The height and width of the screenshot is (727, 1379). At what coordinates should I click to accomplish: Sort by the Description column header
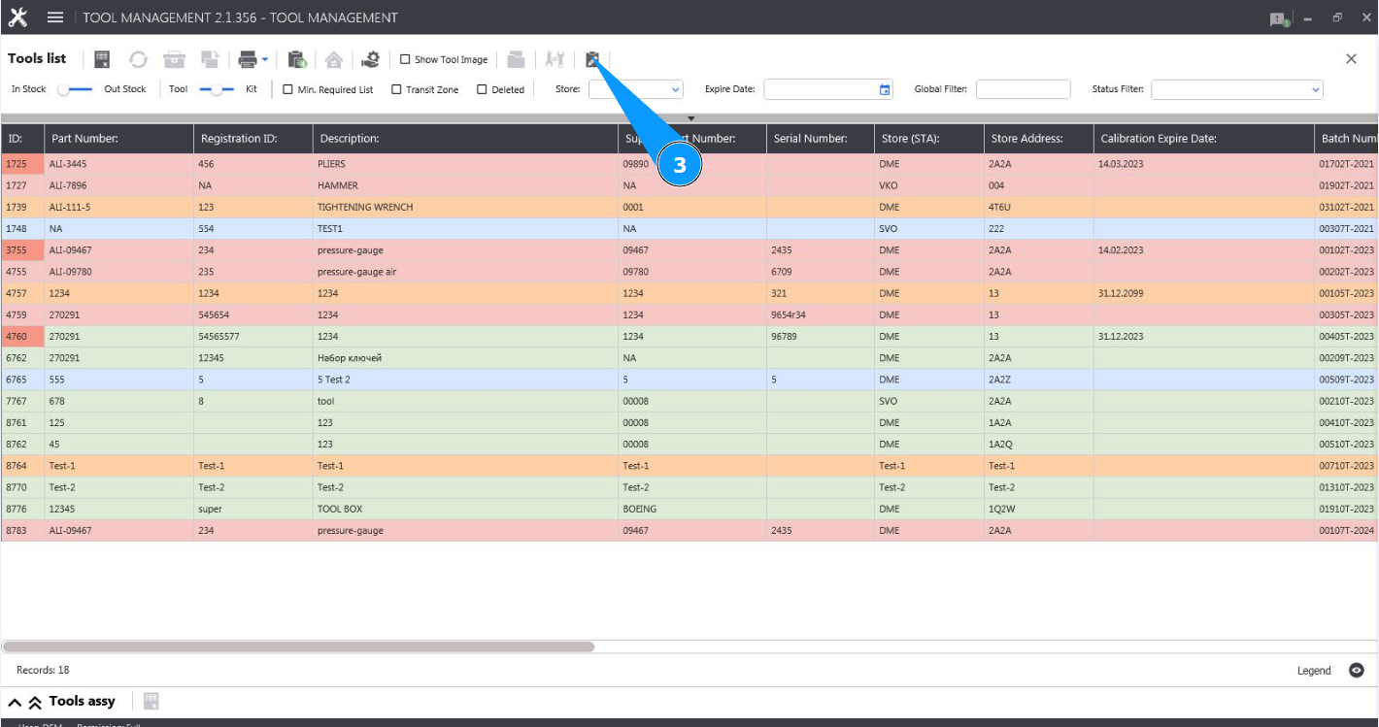point(465,139)
